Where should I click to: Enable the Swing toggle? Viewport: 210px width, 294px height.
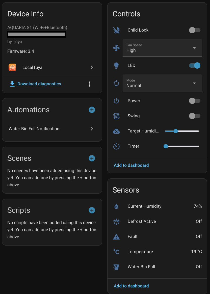[x=195, y=116]
